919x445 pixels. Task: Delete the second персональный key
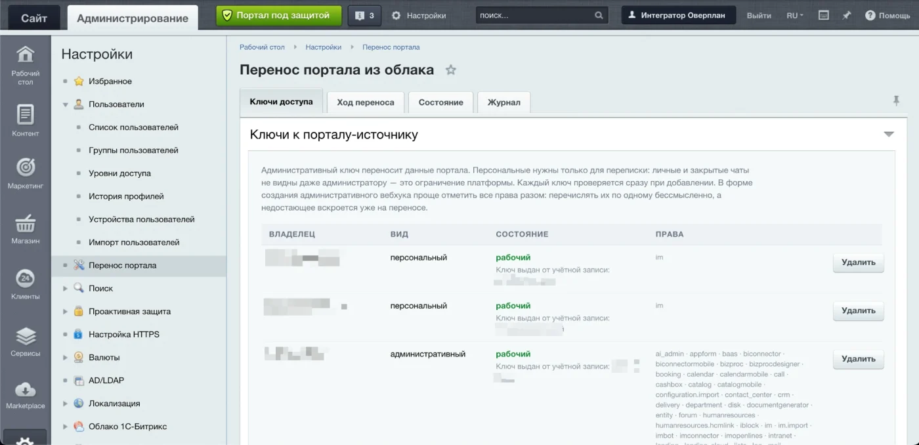859,310
